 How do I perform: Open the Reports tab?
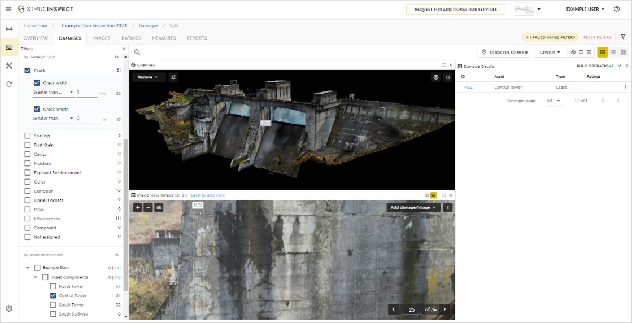click(x=197, y=38)
